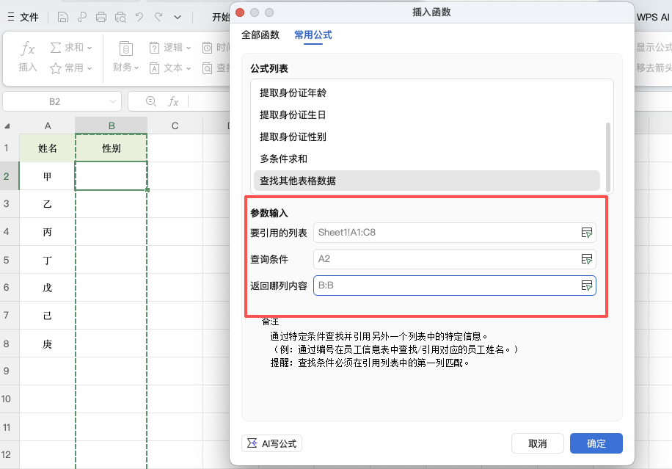Expand the 常用 favorites dropdown arrow
The width and height of the screenshot is (672, 469).
pos(89,68)
